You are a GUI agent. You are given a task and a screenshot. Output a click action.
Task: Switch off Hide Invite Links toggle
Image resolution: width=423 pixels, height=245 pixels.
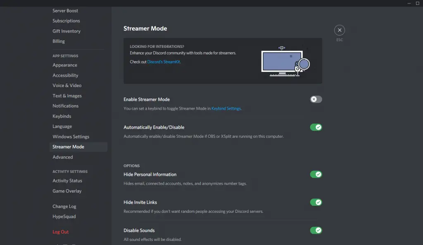[x=316, y=203]
